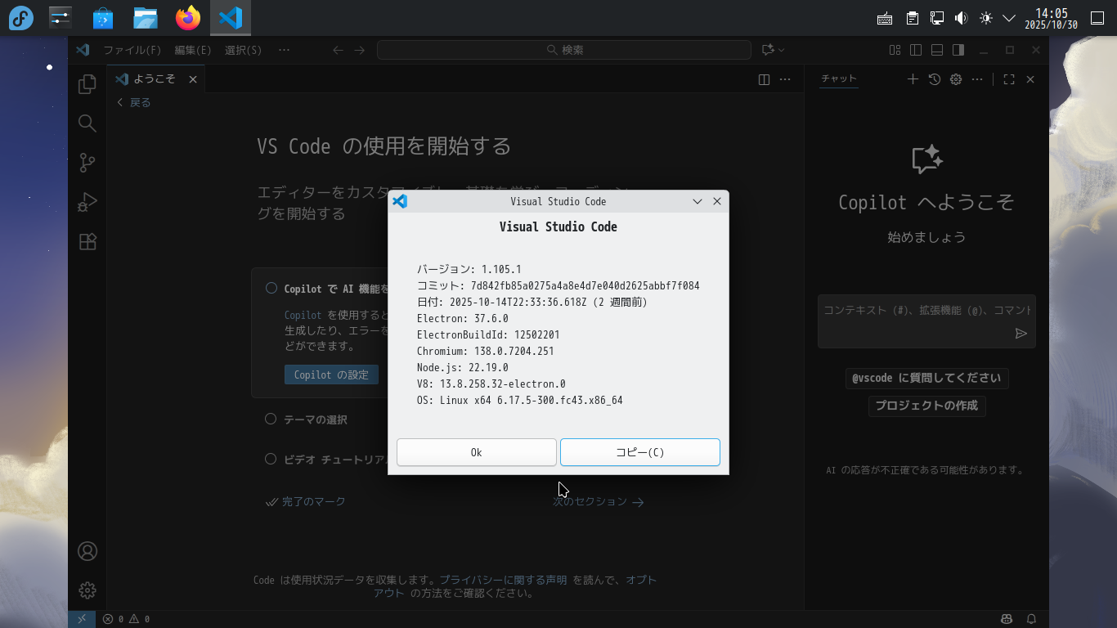Click the Electron: 37.6.0 line
The height and width of the screenshot is (628, 1117).
[x=463, y=318]
